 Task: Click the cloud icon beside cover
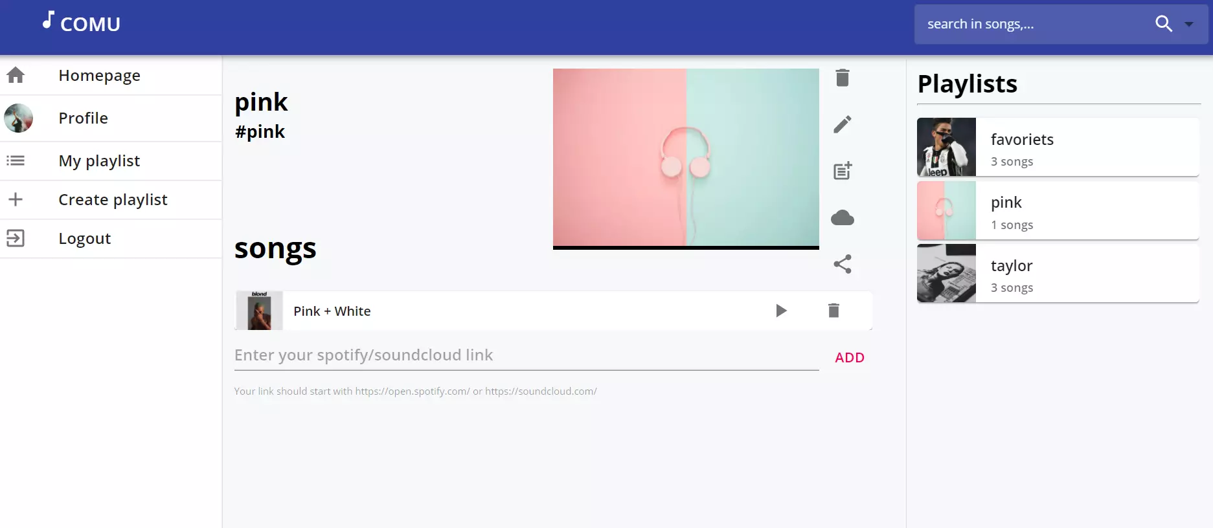[842, 217]
